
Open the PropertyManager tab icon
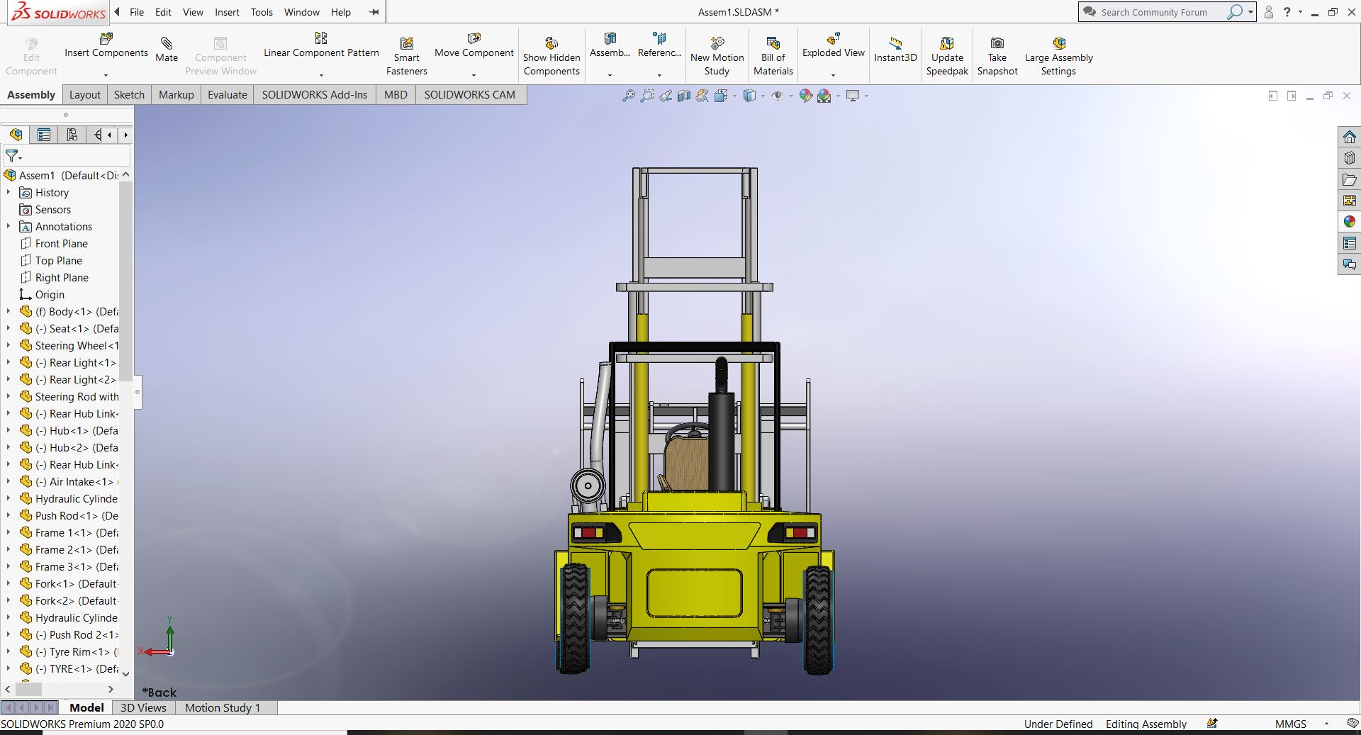tap(44, 135)
